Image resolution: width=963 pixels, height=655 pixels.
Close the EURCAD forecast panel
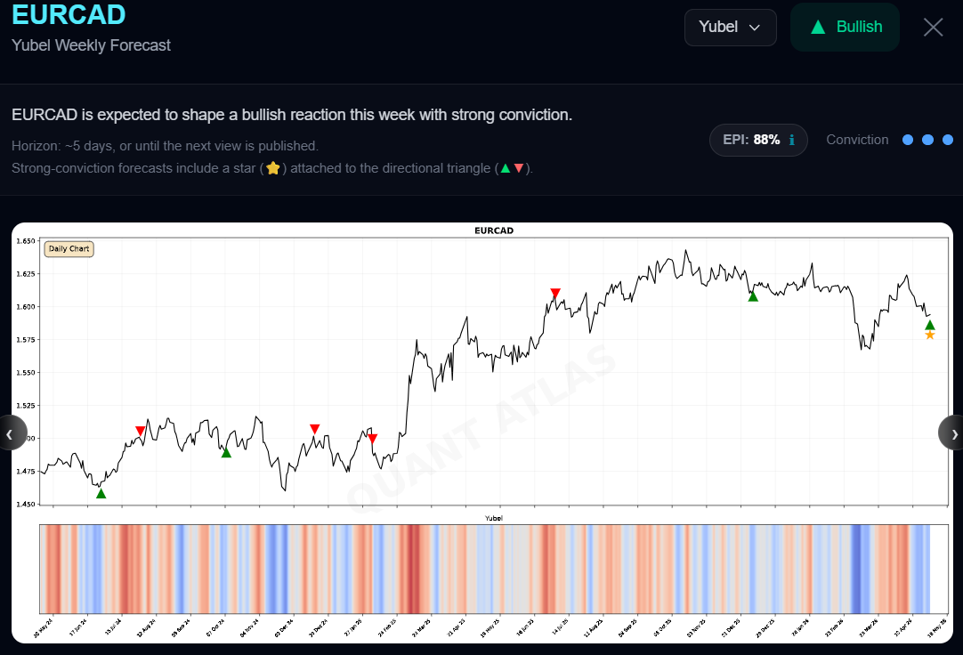coord(933,27)
